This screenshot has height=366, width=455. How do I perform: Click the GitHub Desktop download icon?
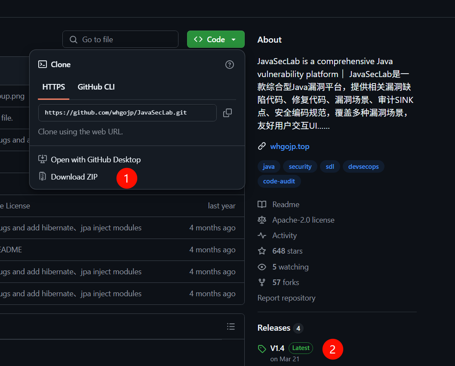tap(43, 159)
